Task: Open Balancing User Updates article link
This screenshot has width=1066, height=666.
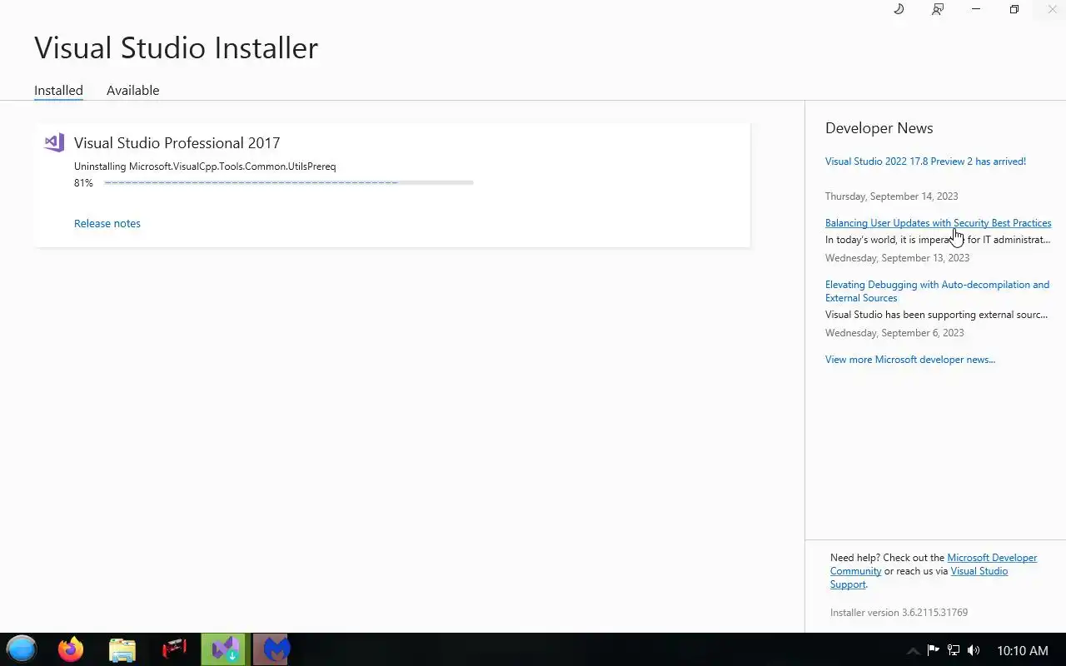Action: coord(938,223)
